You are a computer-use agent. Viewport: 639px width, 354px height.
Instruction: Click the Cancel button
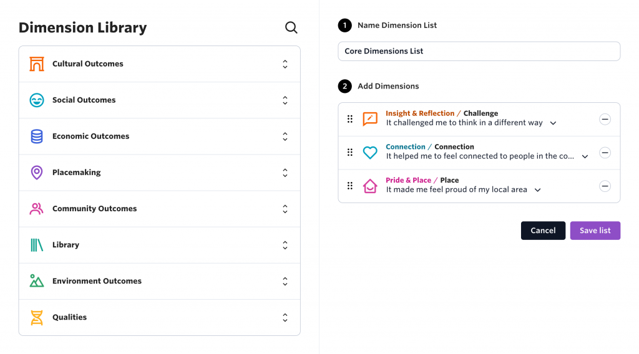coord(543,231)
